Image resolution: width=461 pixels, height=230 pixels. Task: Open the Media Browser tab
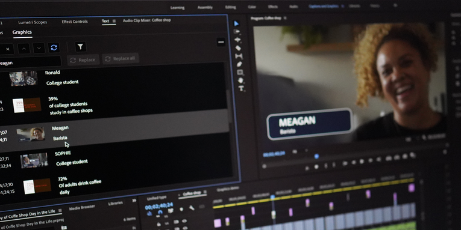(82, 207)
